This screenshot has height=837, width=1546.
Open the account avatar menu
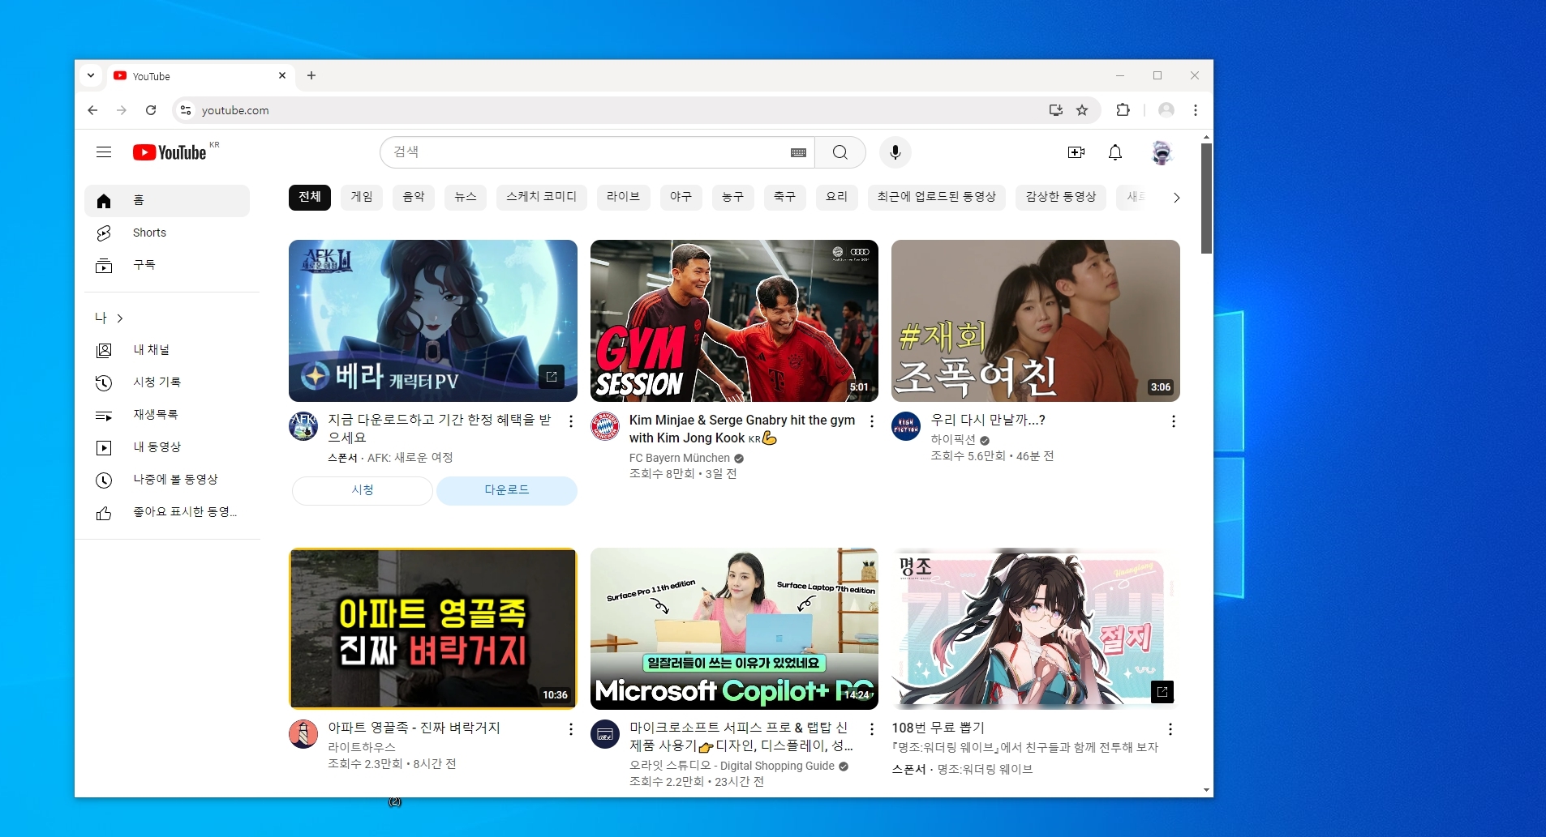pos(1162,152)
